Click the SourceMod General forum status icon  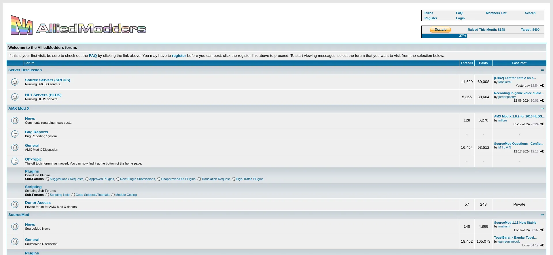pos(15,242)
